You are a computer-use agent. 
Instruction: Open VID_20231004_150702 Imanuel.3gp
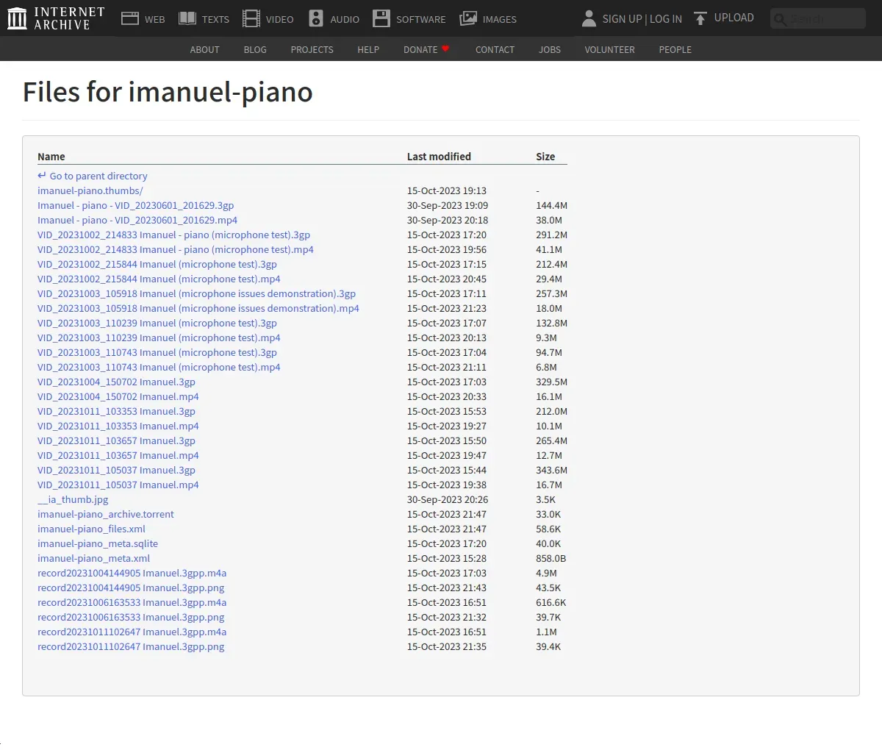116,382
